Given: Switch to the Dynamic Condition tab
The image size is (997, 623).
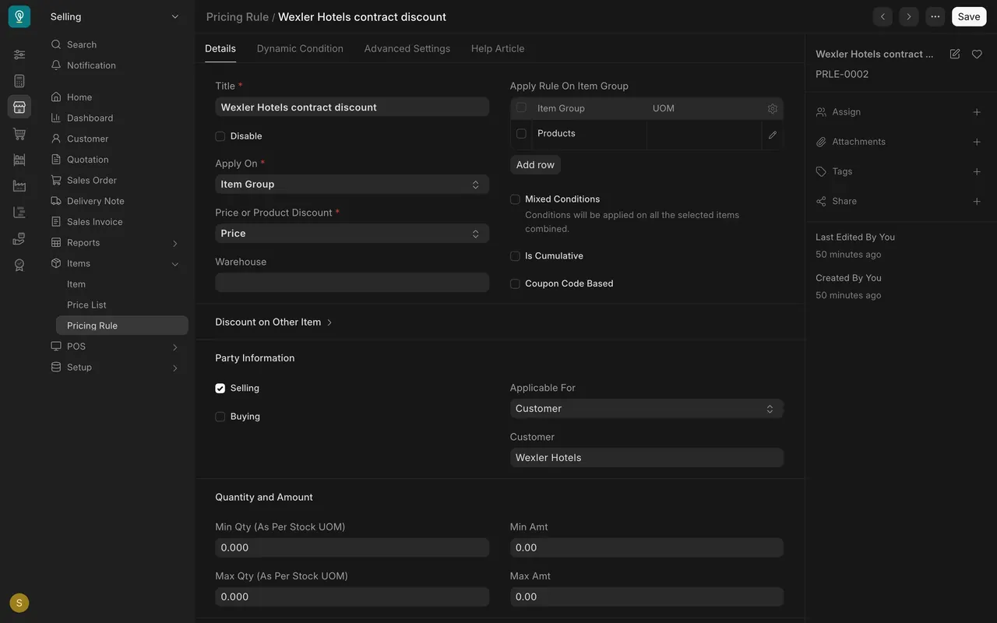Looking at the screenshot, I should (300, 48).
